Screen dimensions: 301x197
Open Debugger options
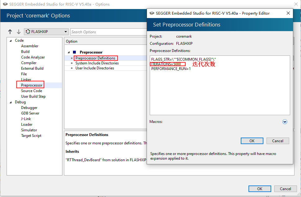29,108
